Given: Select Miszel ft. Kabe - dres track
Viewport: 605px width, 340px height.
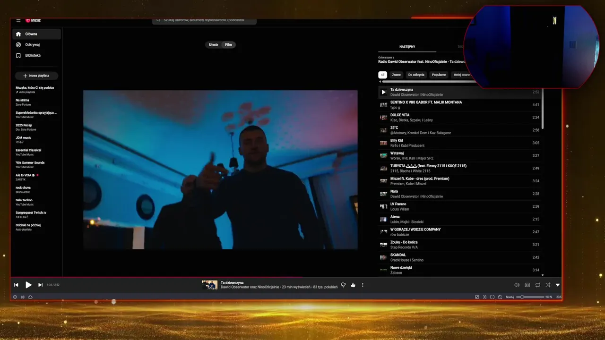Looking at the screenshot, I should pyautogui.click(x=460, y=181).
